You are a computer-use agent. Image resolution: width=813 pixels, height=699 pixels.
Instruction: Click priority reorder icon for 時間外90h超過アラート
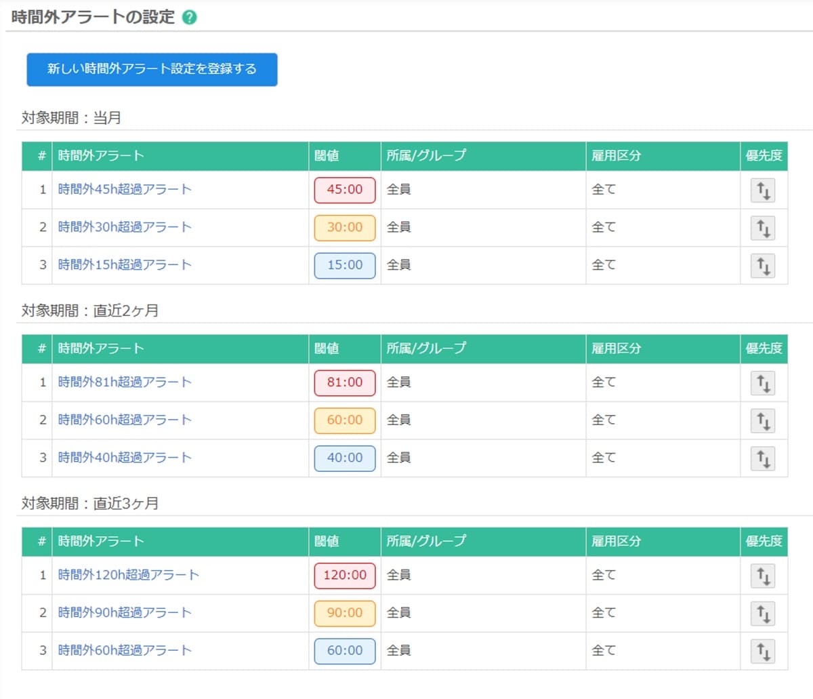pos(764,613)
